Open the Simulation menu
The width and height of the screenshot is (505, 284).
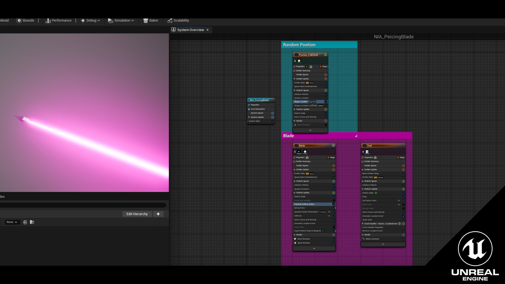pos(121,20)
